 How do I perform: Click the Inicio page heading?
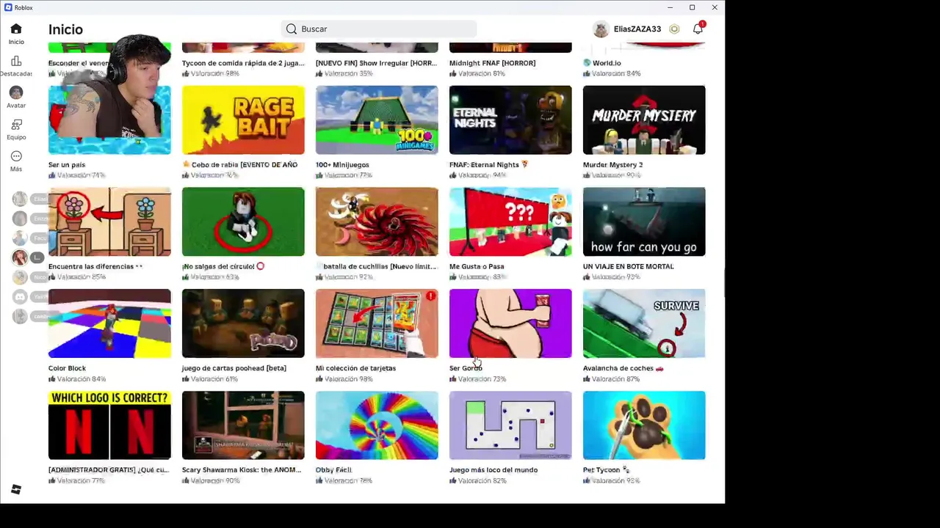pos(65,29)
